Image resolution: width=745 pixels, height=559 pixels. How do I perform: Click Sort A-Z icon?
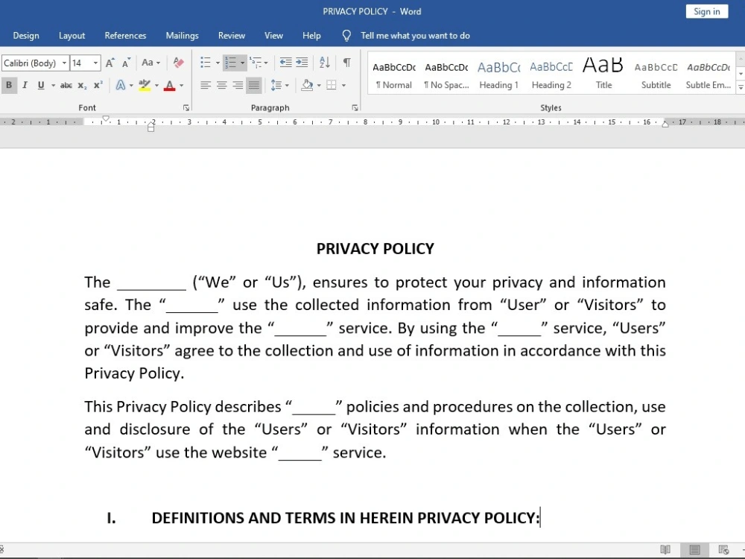point(325,63)
